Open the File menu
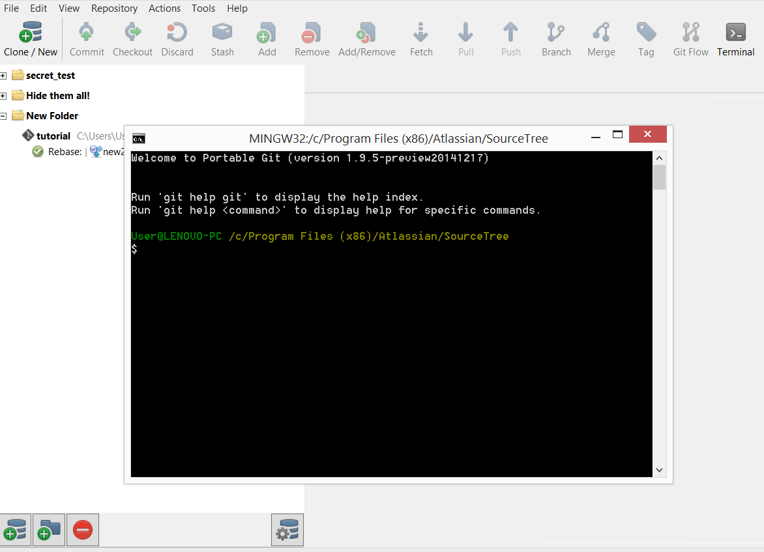Screen dimensions: 764x552 tap(11, 8)
